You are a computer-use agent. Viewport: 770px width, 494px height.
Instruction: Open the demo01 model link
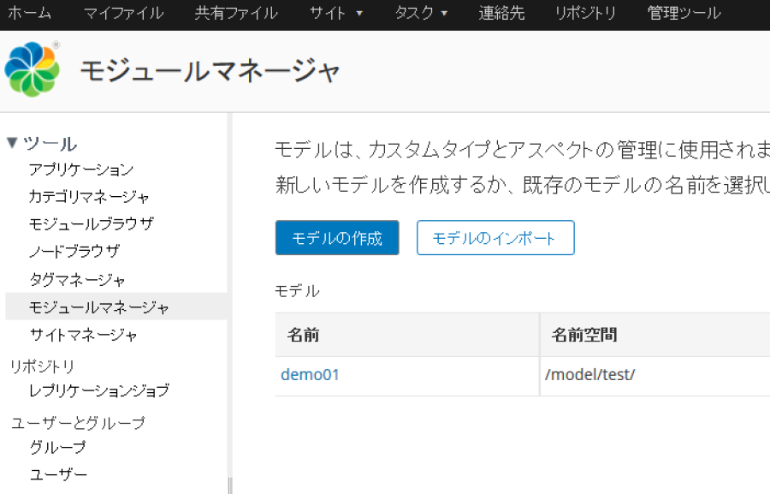tap(310, 375)
